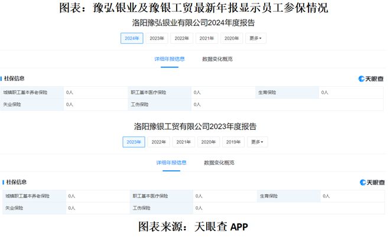This screenshot has width=390, height=237.
Task: Click 工伤保险 label in 豫银工贸 table
Action: click(141, 208)
